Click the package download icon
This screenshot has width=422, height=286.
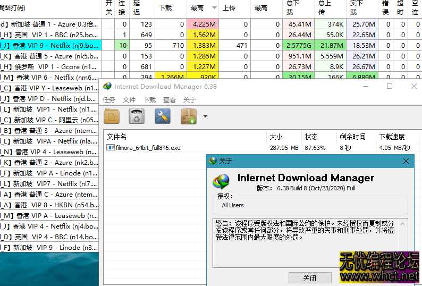coord(189,116)
